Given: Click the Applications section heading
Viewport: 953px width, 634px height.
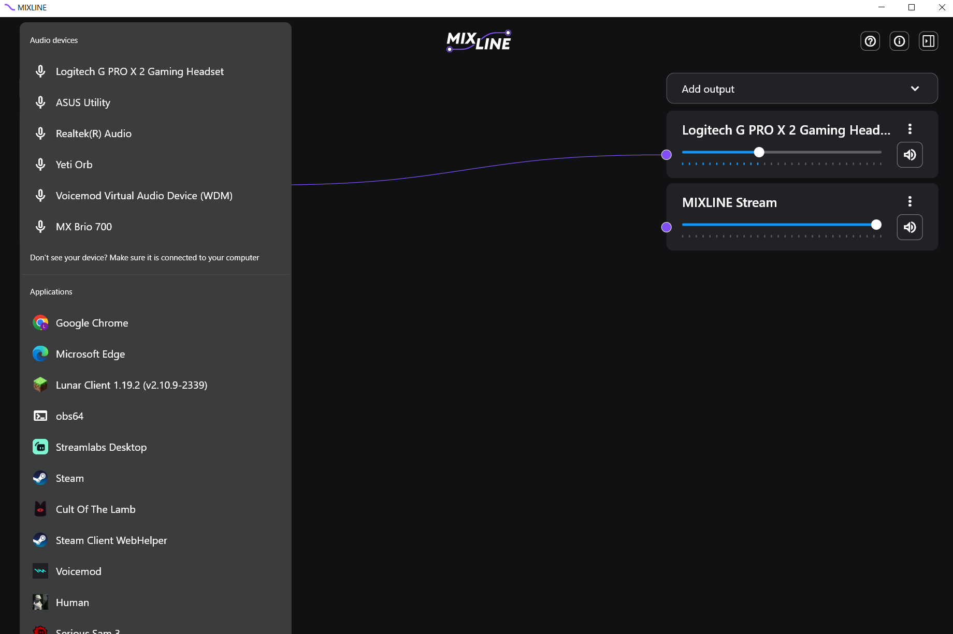Looking at the screenshot, I should click(x=51, y=292).
